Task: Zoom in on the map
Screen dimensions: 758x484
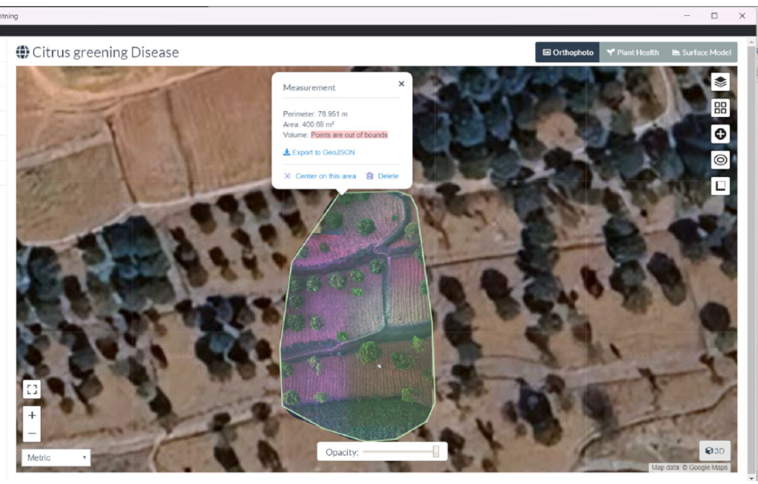Action: pos(32,415)
